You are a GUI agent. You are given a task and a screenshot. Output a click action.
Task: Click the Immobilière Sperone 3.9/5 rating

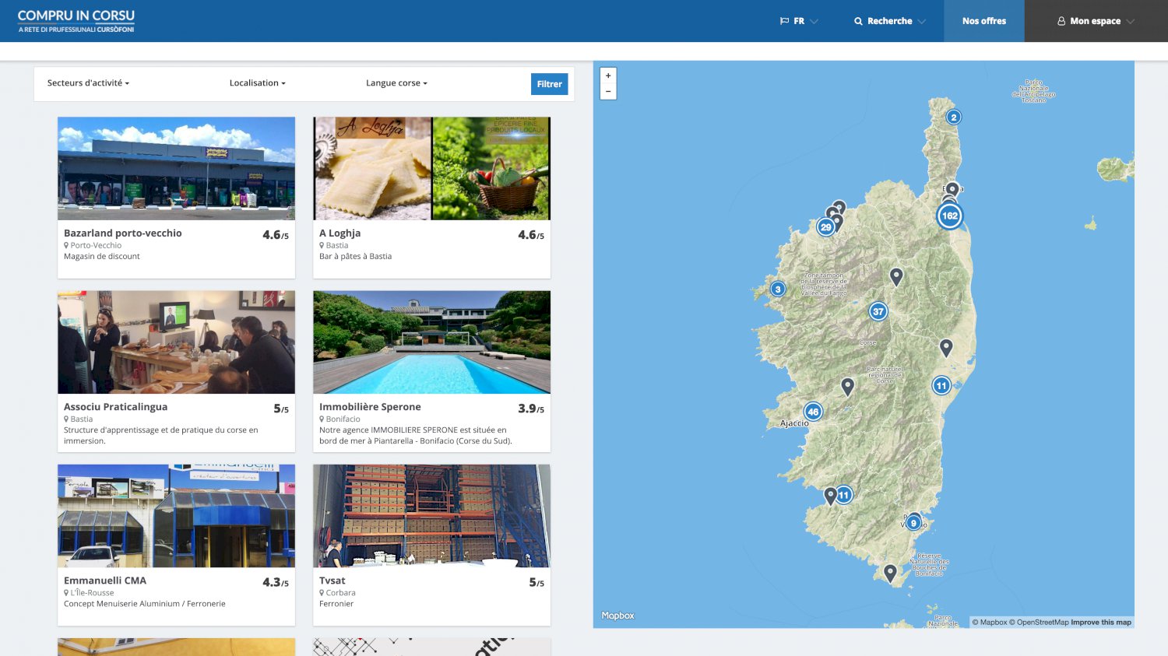coord(531,408)
